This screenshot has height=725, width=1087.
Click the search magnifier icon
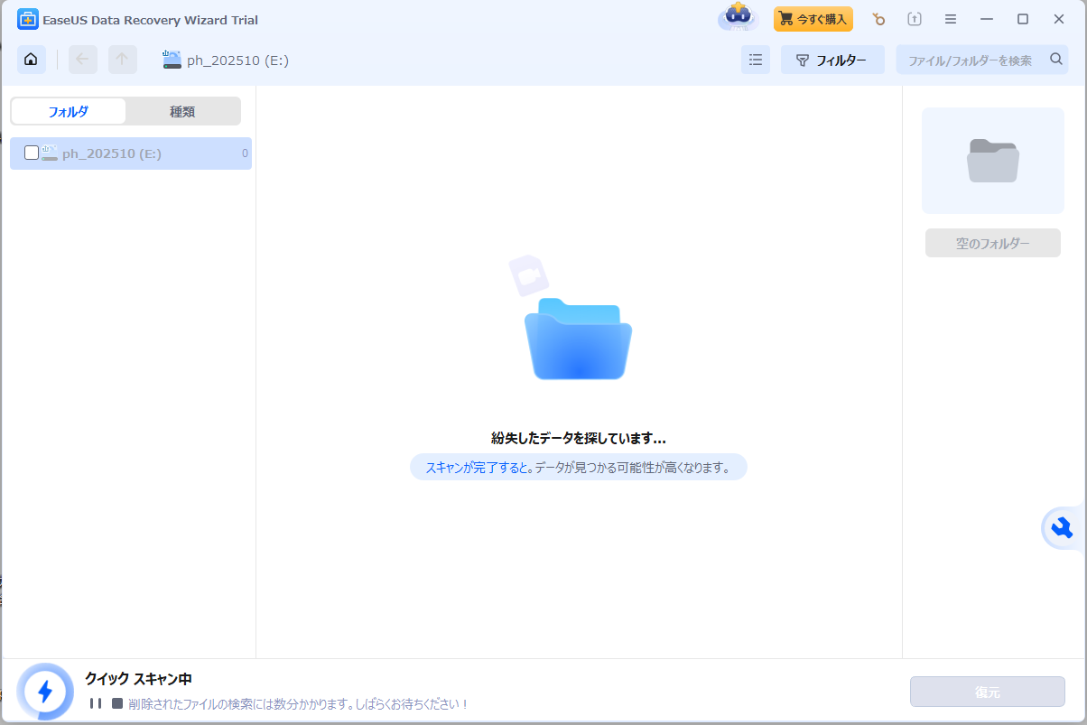point(1055,59)
